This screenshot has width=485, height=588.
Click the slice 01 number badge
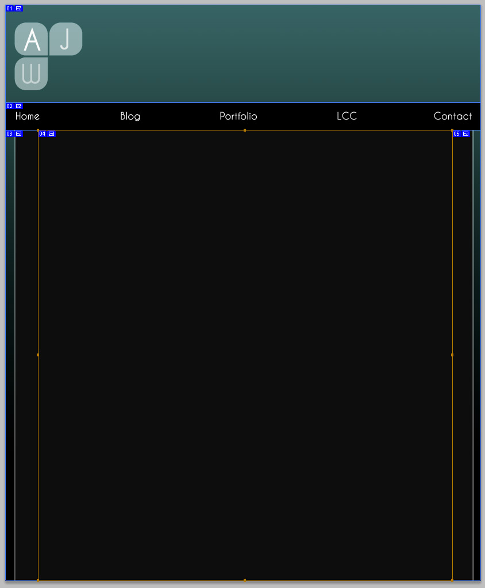pos(9,8)
